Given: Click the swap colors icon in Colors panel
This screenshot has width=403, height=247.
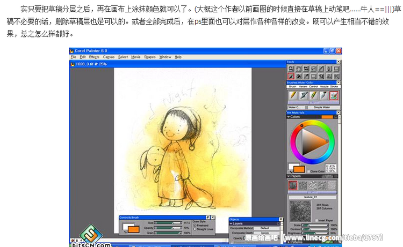Looking at the screenshot, I should [x=291, y=171].
